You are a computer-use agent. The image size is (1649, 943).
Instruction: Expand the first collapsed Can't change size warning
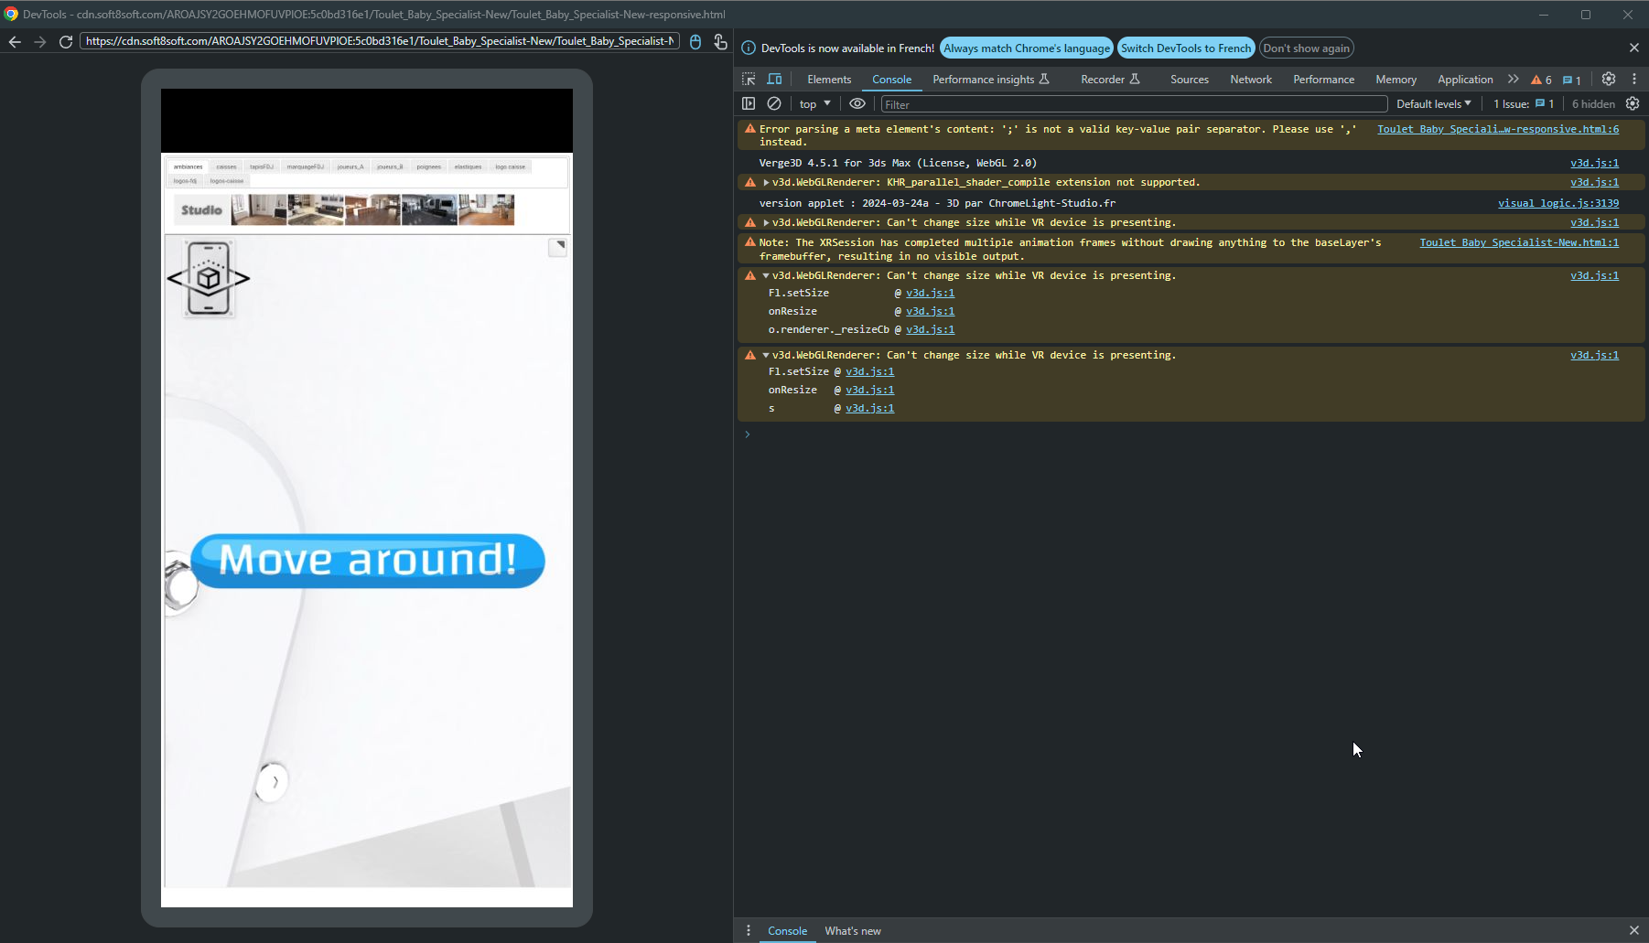coord(766,222)
